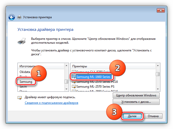Select Okidata in manufacturers list
The height and width of the screenshot is (129, 173).
[25, 72]
